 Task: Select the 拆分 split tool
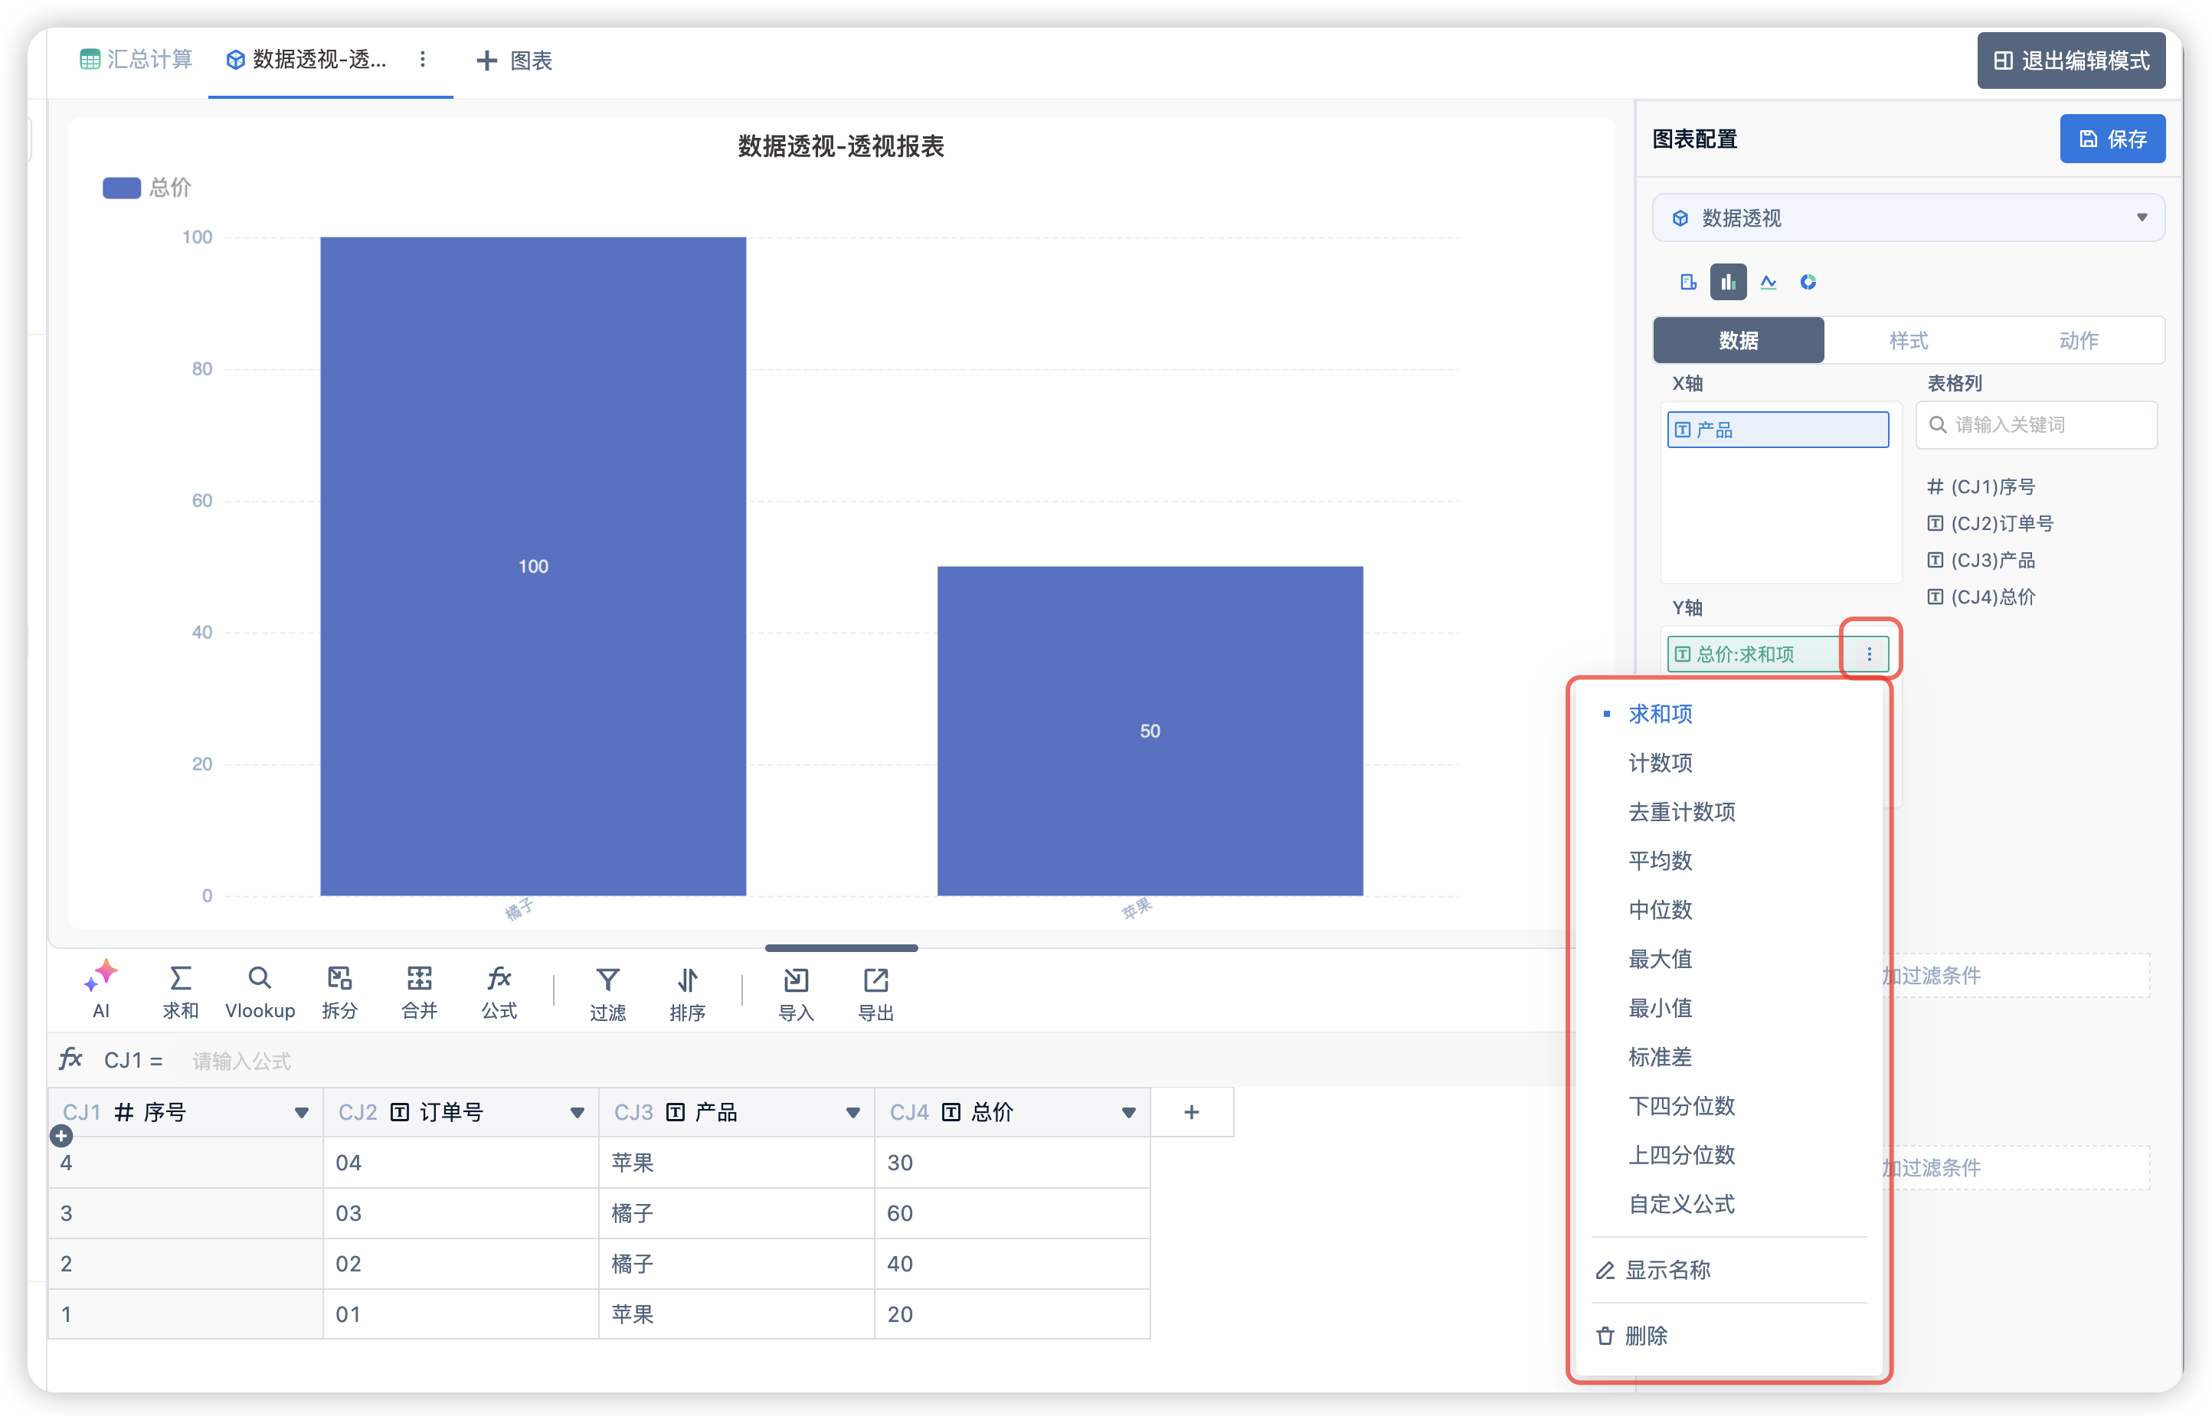[x=339, y=990]
